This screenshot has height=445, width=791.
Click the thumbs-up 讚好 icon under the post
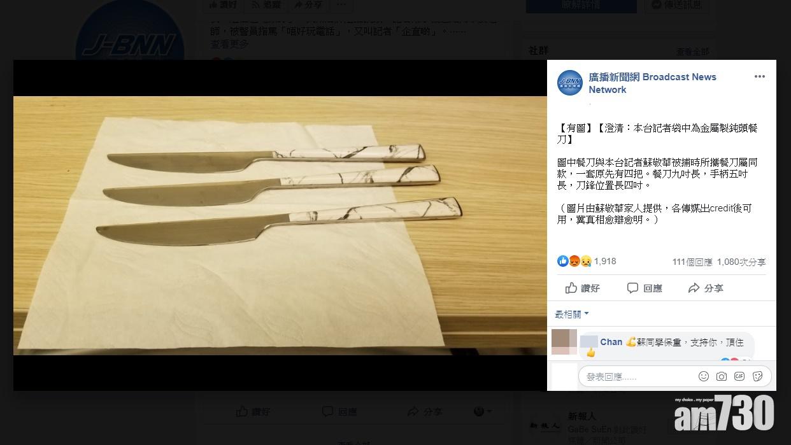(x=571, y=288)
